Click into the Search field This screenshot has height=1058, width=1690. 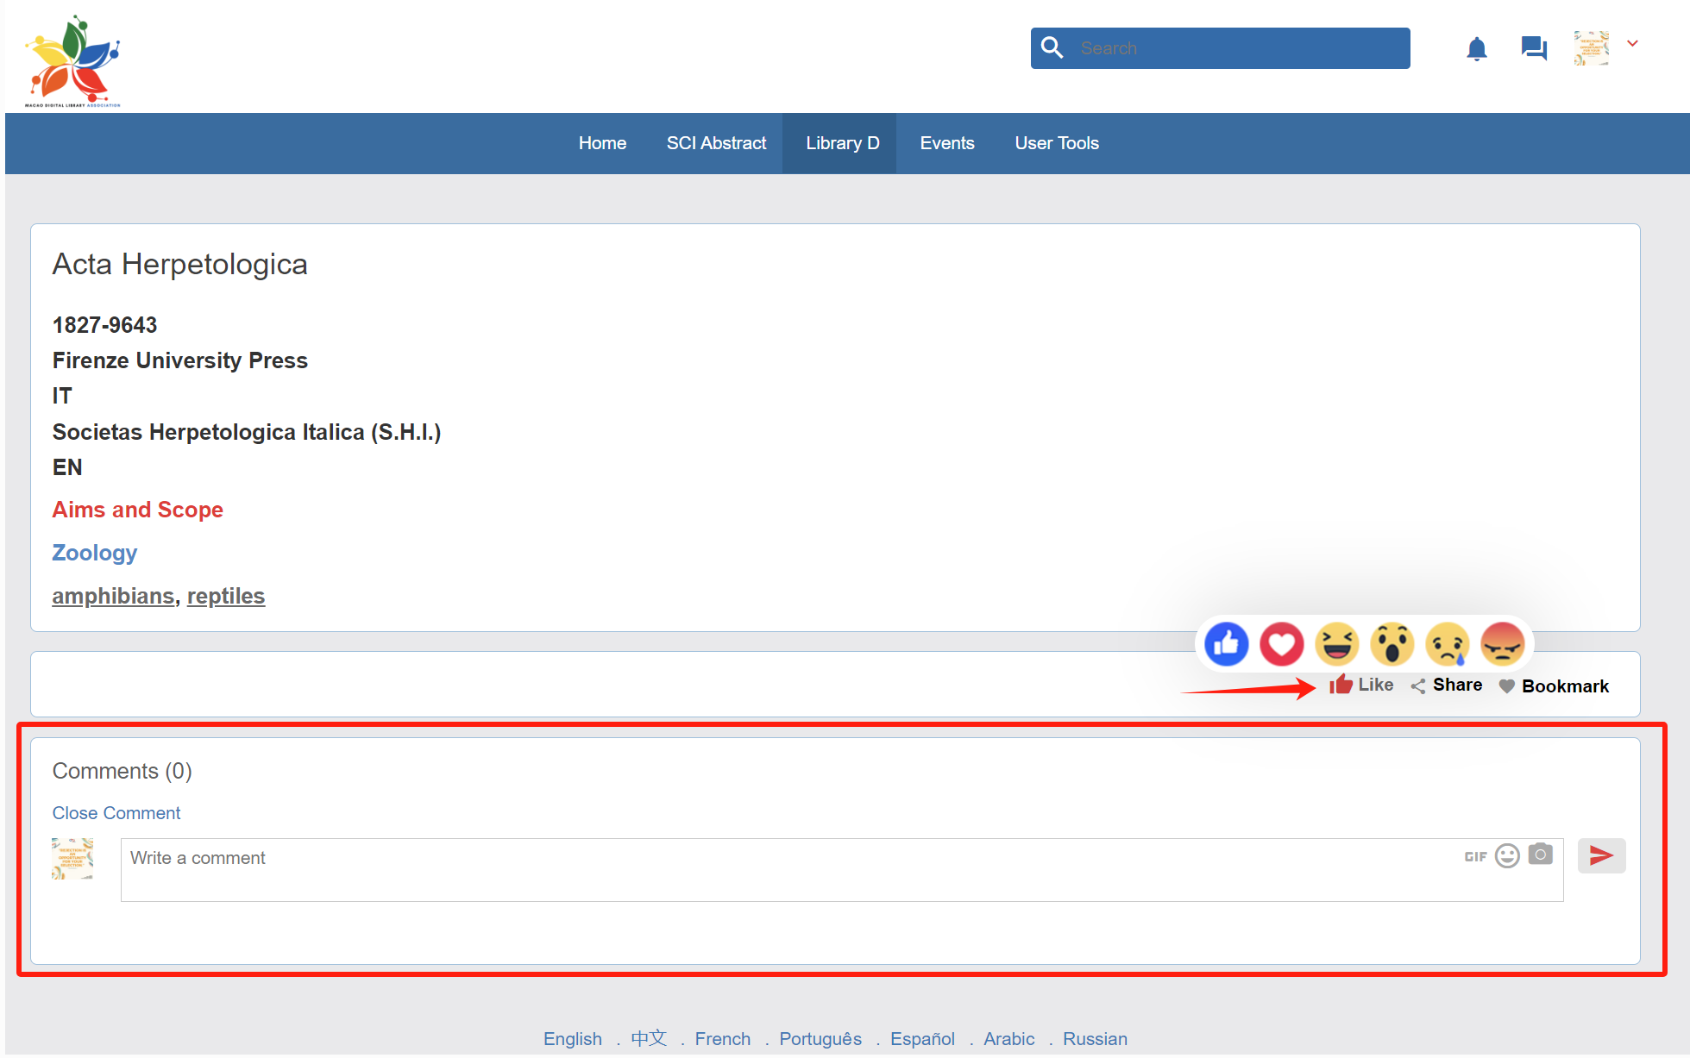1238,48
